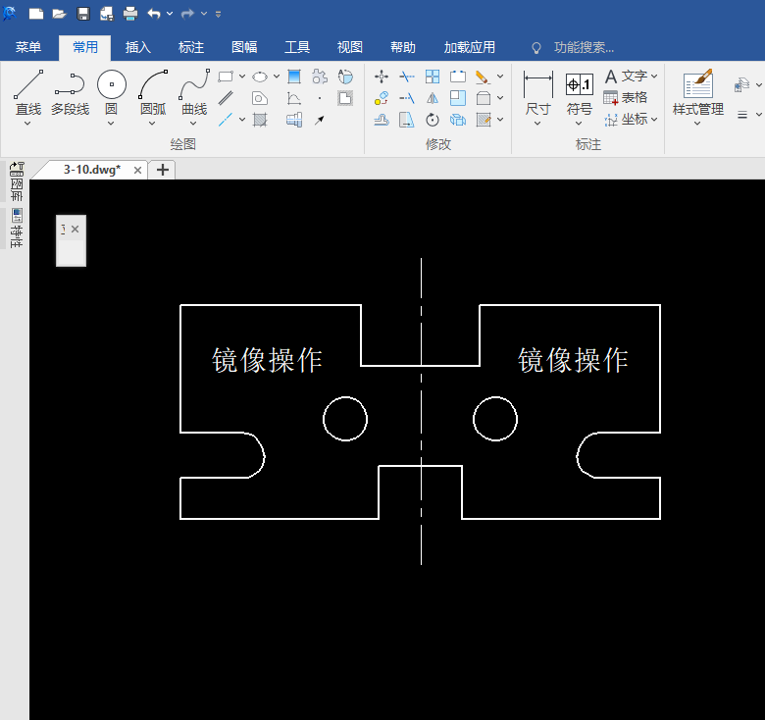Select the eraser delete tool

coord(483,77)
